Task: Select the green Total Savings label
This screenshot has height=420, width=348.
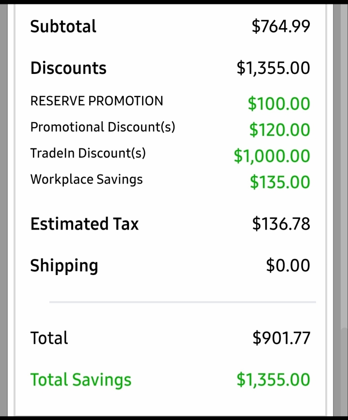Action: pyautogui.click(x=81, y=380)
